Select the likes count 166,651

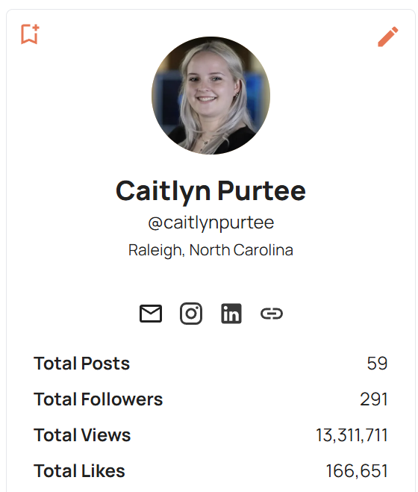pos(357,471)
